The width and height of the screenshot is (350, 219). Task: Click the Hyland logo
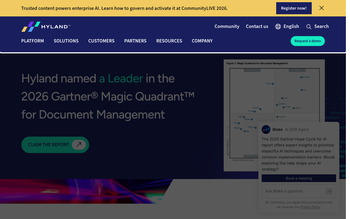point(46,27)
